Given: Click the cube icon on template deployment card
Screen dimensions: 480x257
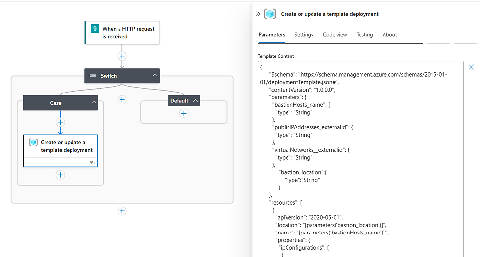Looking at the screenshot, I should tap(33, 142).
